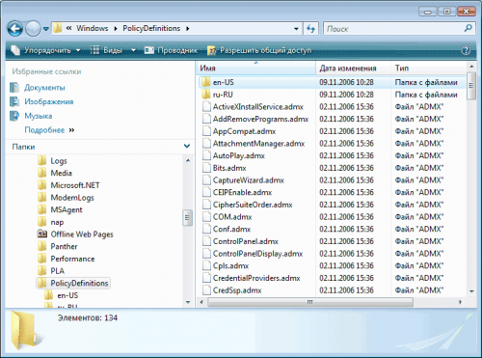
Task: Click the Виды views button
Action: tap(107, 50)
